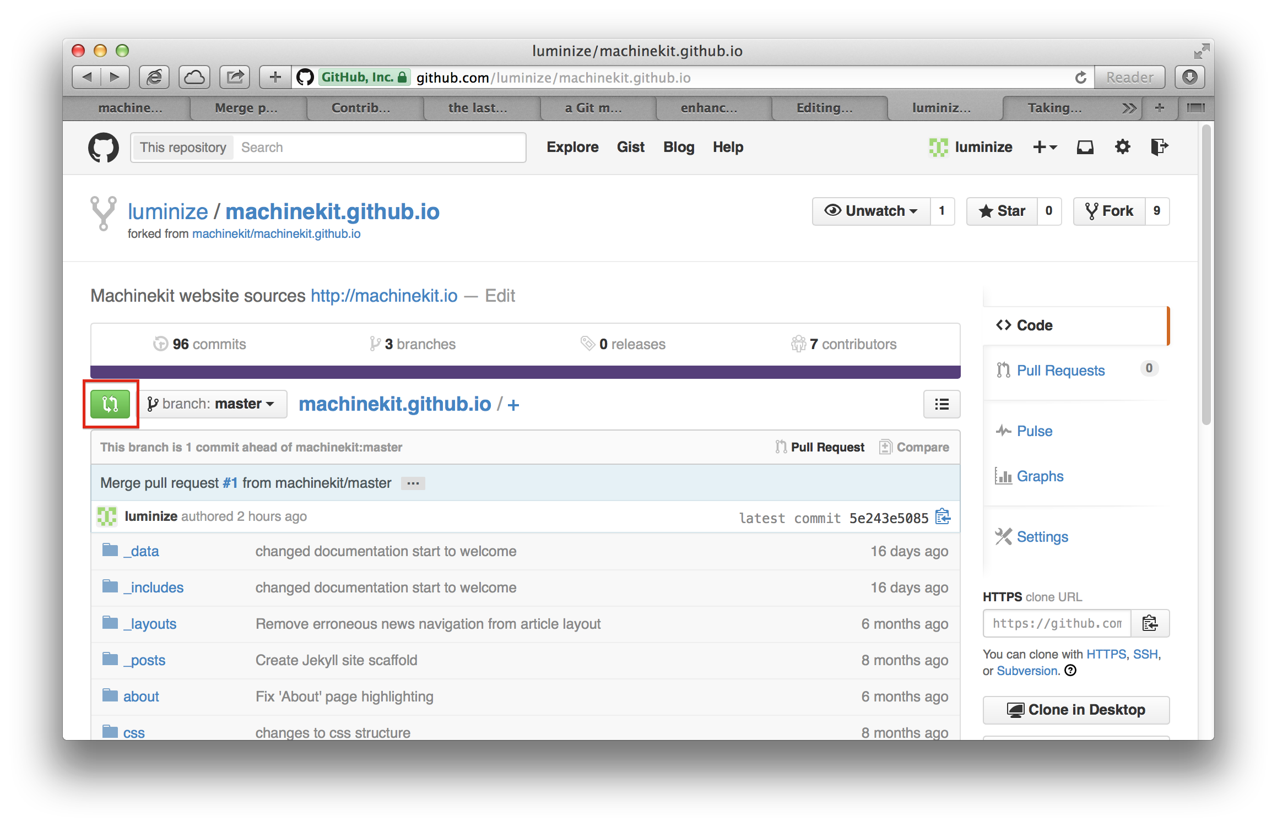Open Pull Requests in sidebar

tap(1060, 371)
